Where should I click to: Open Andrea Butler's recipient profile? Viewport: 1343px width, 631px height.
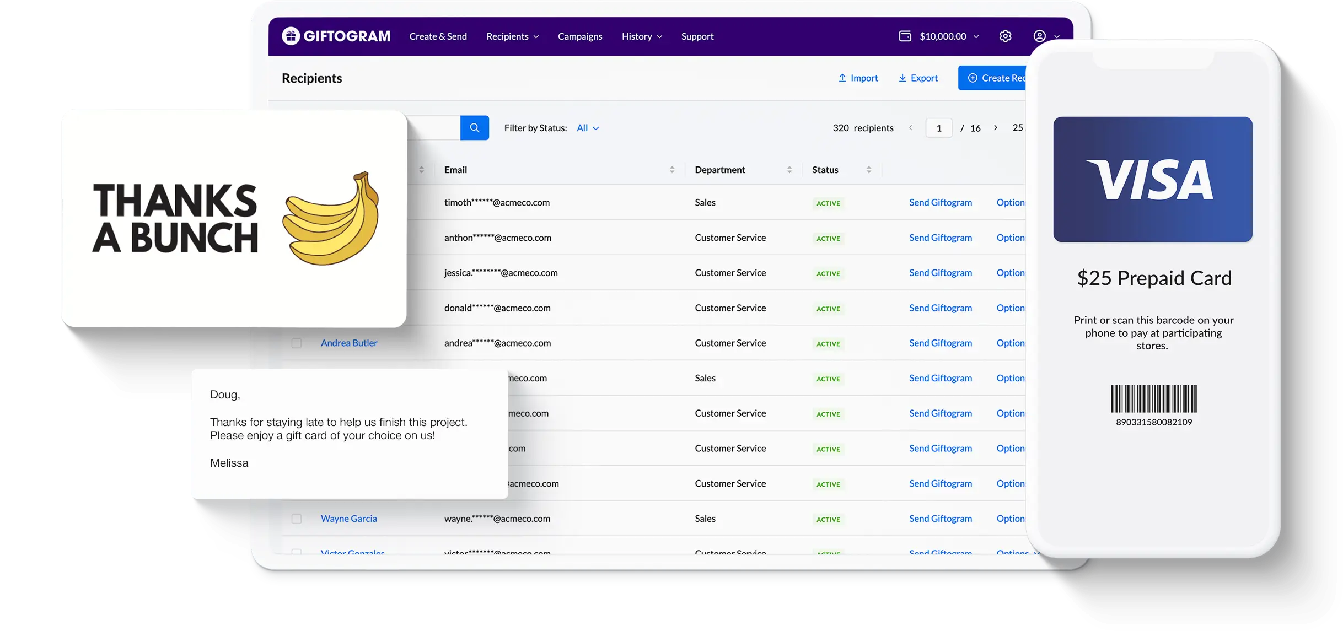point(349,343)
